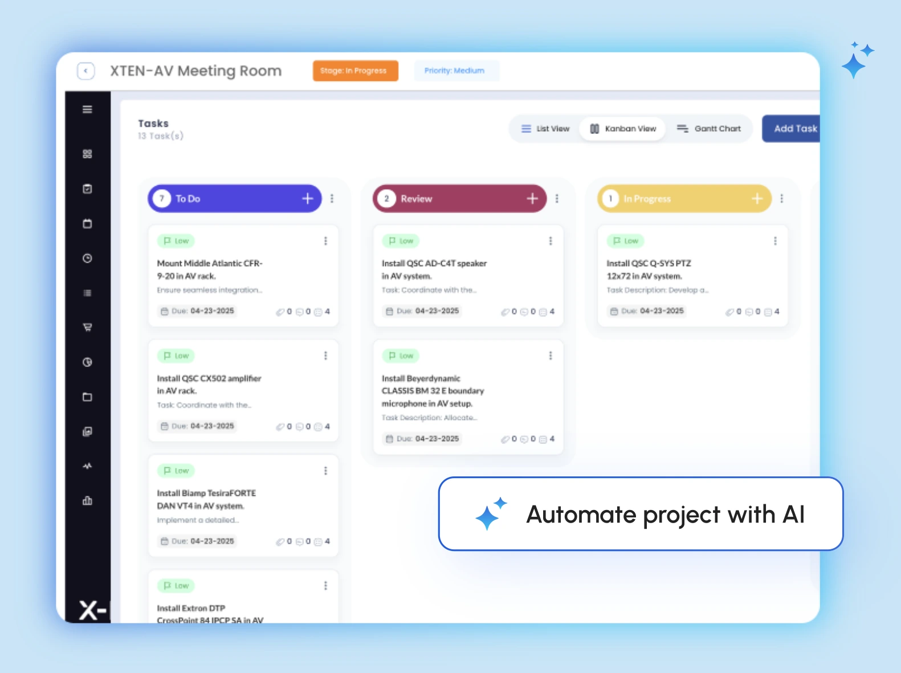Open Review column options menu
Screen dimensions: 901x673
click(557, 198)
